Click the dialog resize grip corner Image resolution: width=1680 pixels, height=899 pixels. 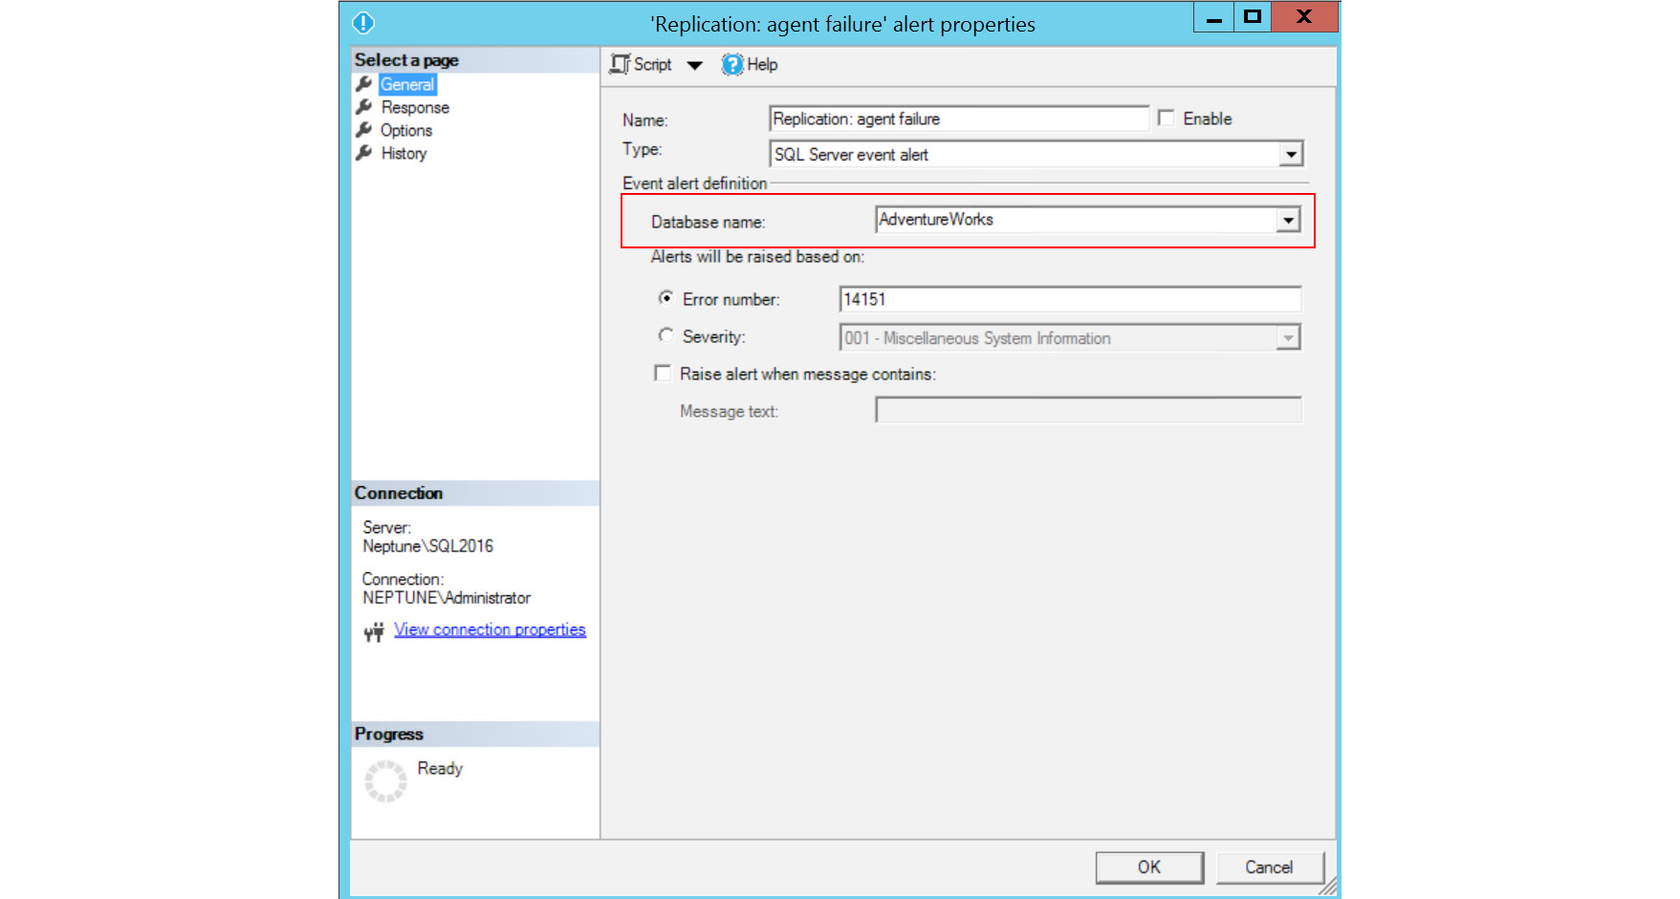[x=1328, y=888]
